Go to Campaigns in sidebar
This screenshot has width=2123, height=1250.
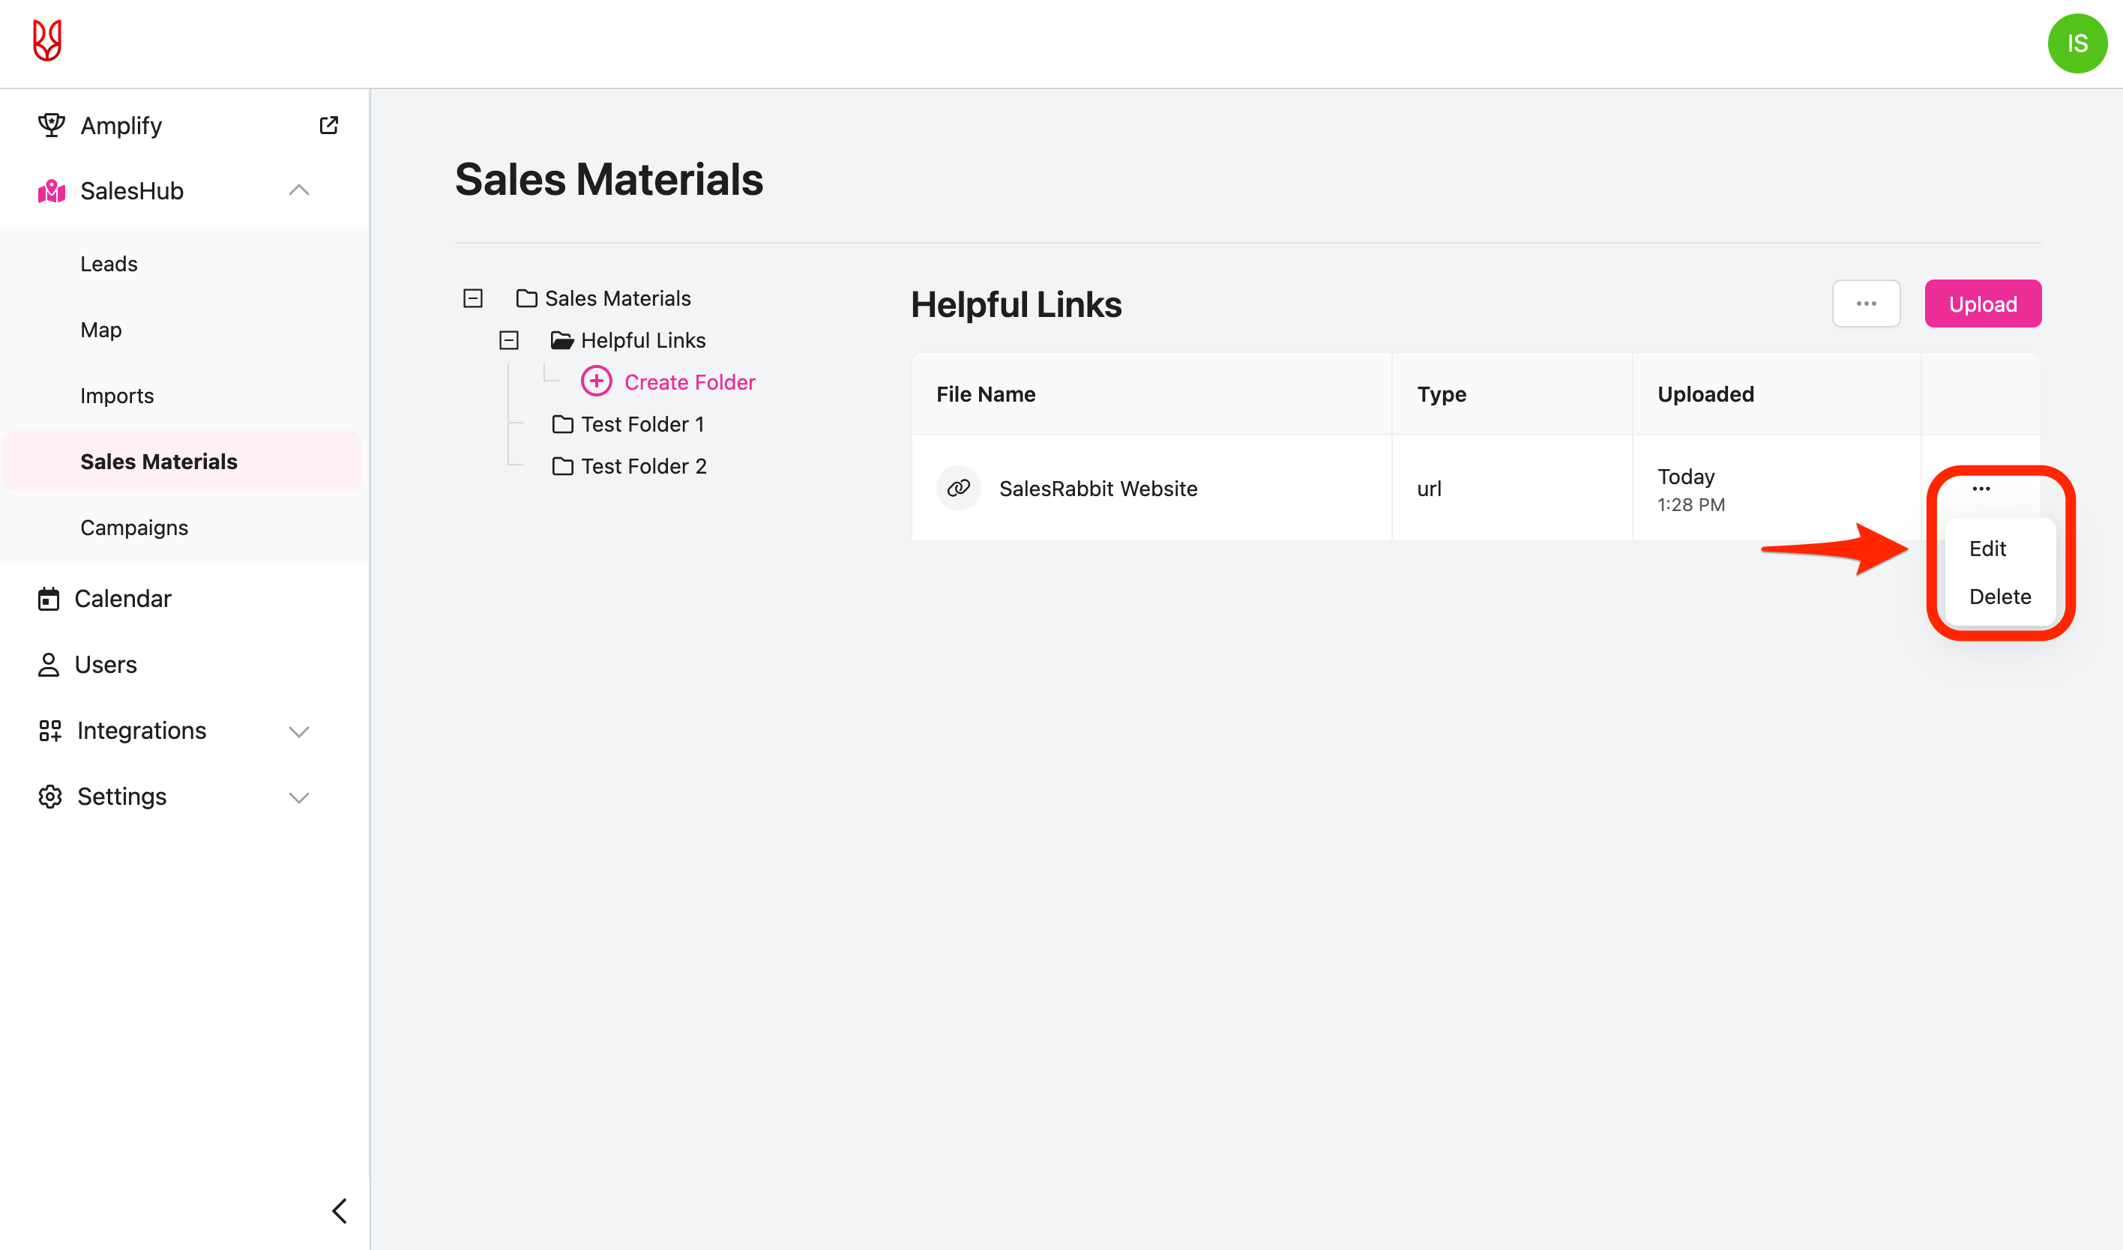coord(134,528)
